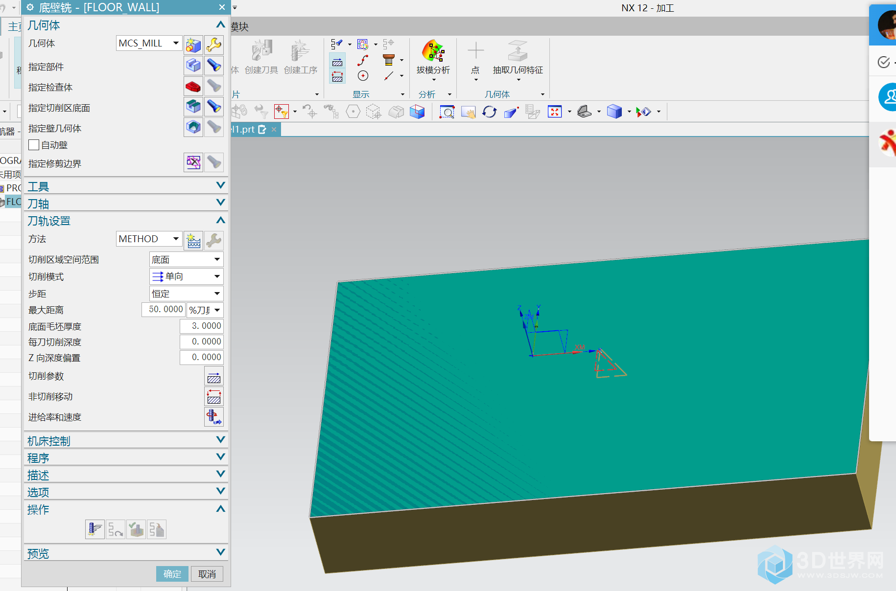Click the Create Operation (创建工序) ribbon icon
Viewport: 896px width, 591px height.
click(301, 57)
